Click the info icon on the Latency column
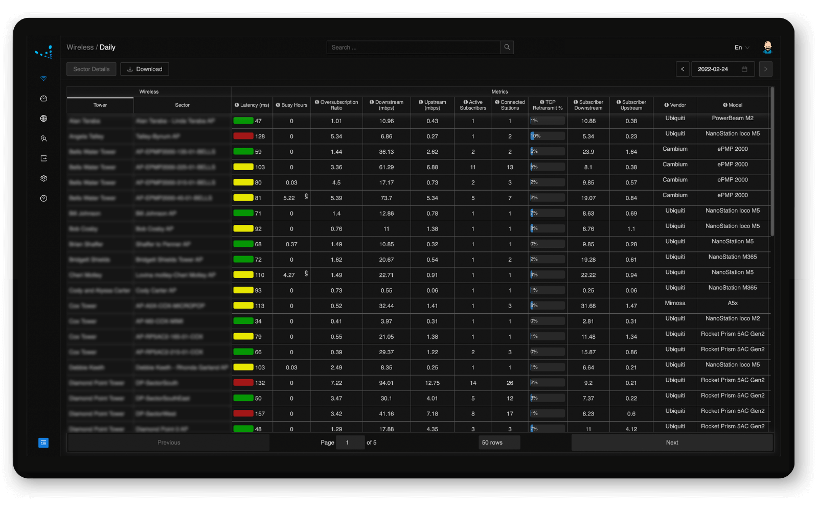The width and height of the screenshot is (818, 511). 237,105
